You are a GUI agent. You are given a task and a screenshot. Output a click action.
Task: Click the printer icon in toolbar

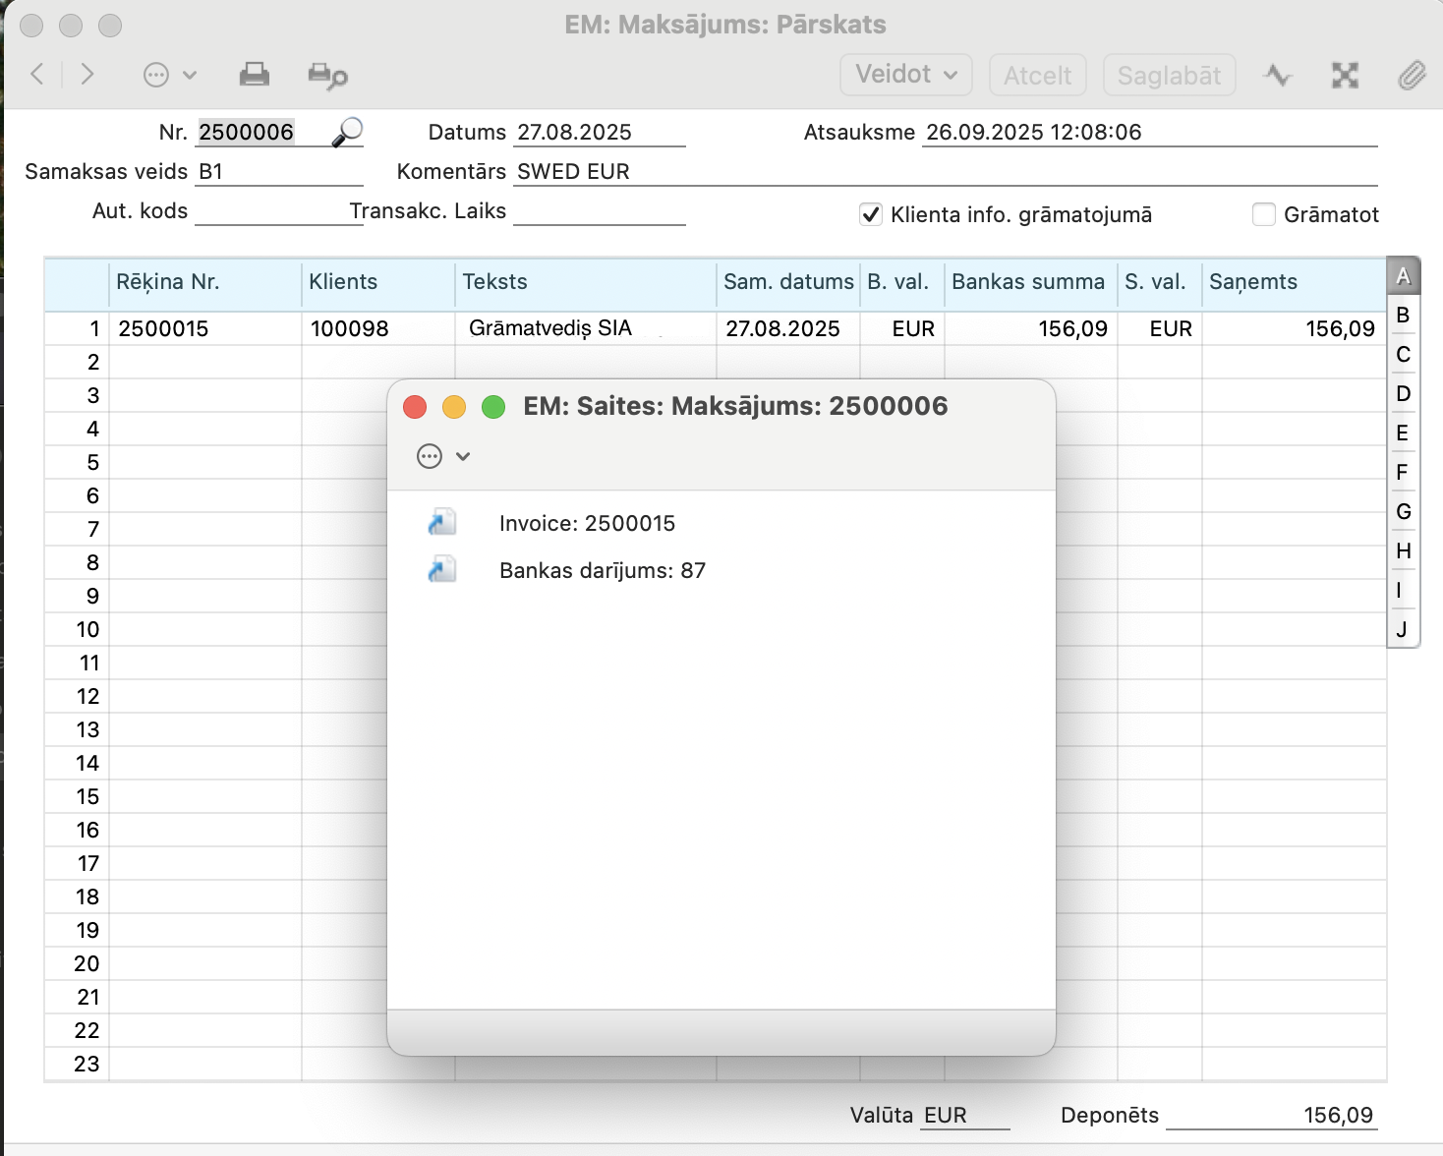(x=255, y=75)
